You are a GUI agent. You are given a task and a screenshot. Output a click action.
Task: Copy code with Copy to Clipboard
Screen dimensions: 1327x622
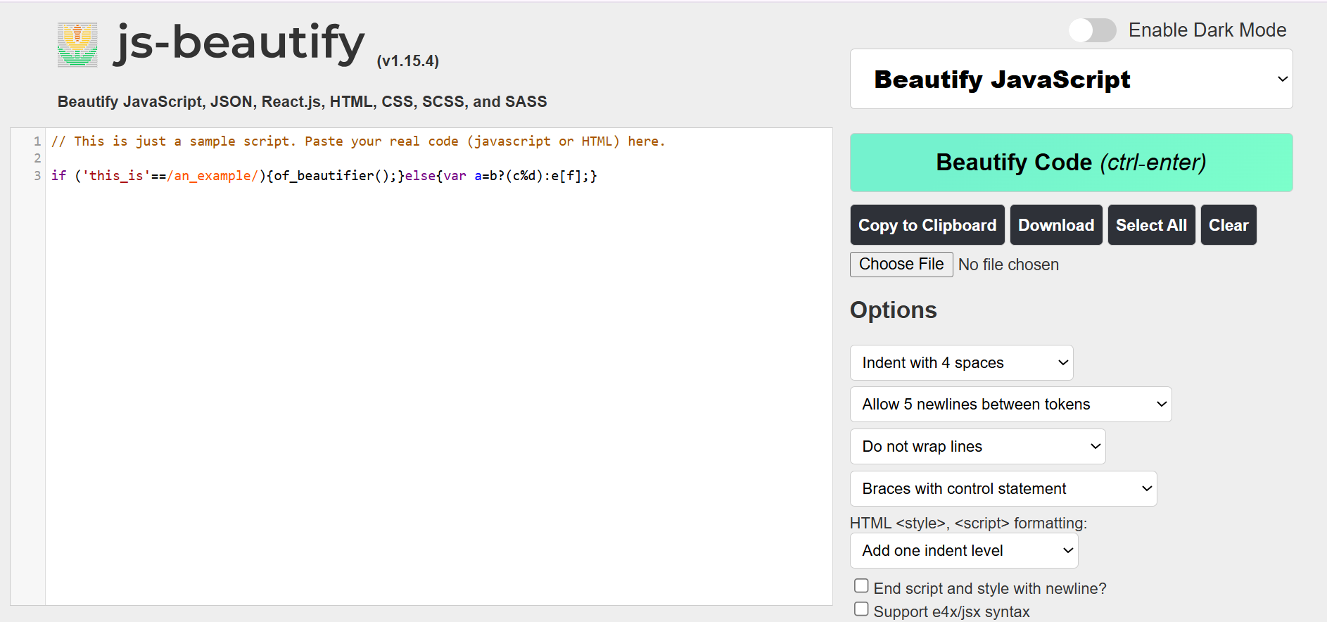tap(927, 225)
